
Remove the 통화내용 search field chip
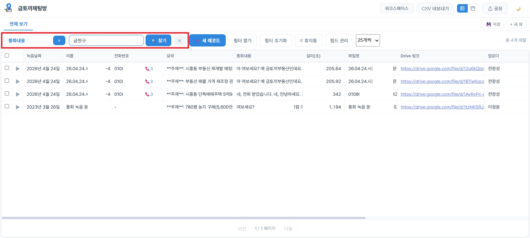[59, 40]
